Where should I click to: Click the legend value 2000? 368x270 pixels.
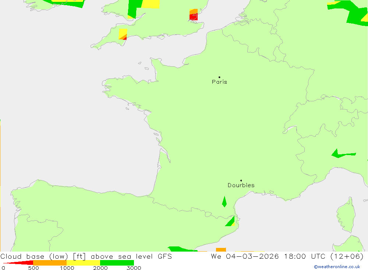point(100,268)
